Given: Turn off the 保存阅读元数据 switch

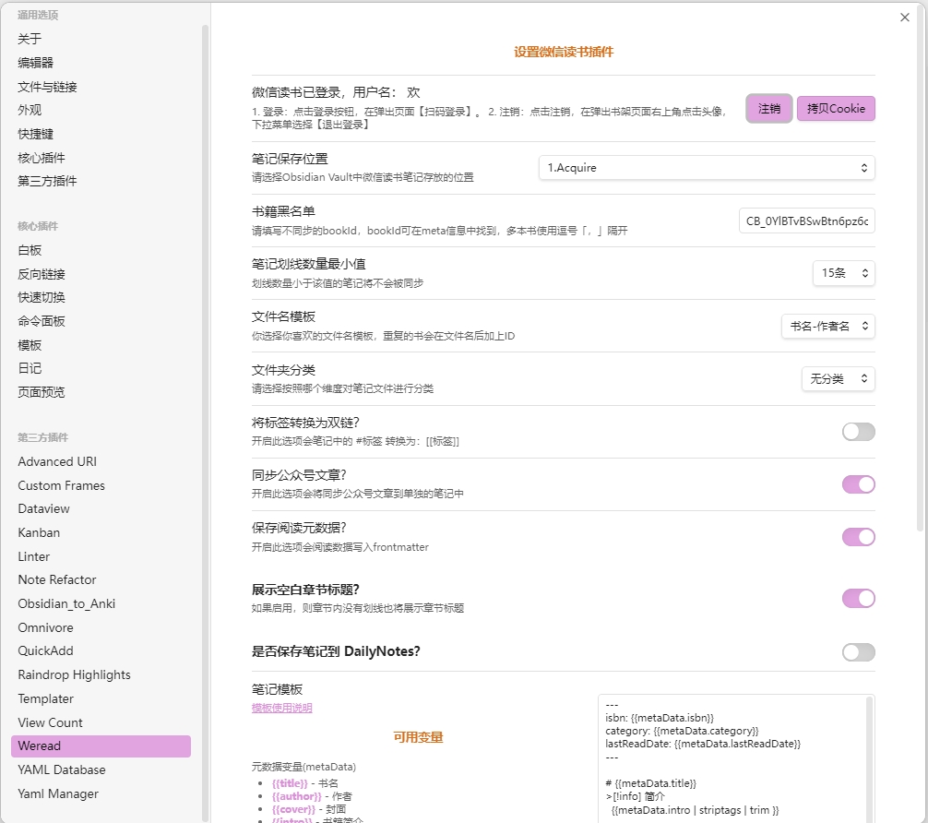Looking at the screenshot, I should click(858, 536).
